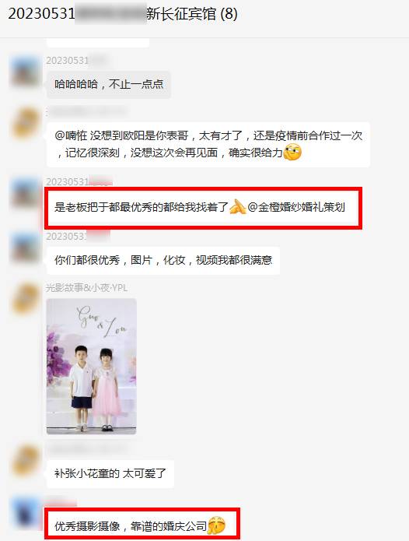Select message 你们都很优秀，图片，化妆
This screenshot has width=409, height=541.
163,260
